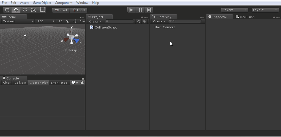This screenshot has height=137, width=281.
Task: Switch to the Inspector tab
Action: pyautogui.click(x=220, y=17)
